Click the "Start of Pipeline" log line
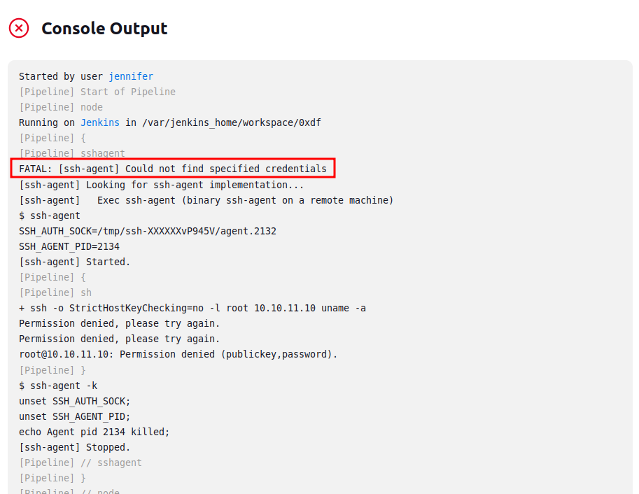The height and width of the screenshot is (494, 639). point(97,92)
